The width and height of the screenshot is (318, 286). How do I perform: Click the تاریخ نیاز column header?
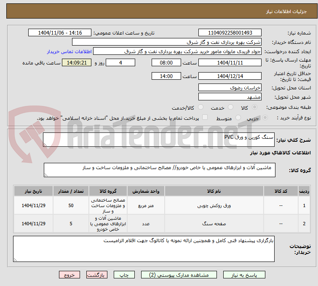[x=33, y=191]
